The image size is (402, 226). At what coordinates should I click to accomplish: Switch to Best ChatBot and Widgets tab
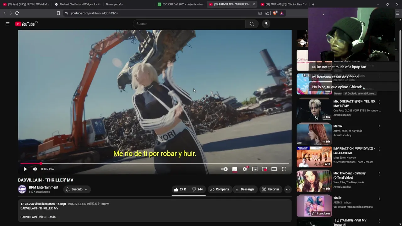tap(77, 4)
